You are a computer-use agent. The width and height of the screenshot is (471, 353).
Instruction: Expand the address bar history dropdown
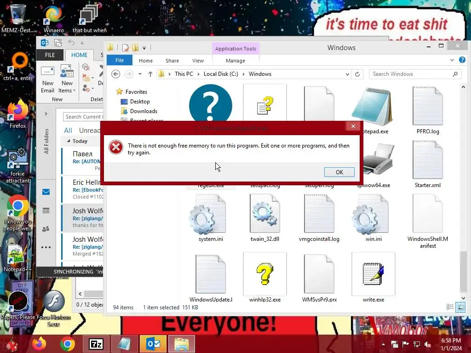[347, 74]
